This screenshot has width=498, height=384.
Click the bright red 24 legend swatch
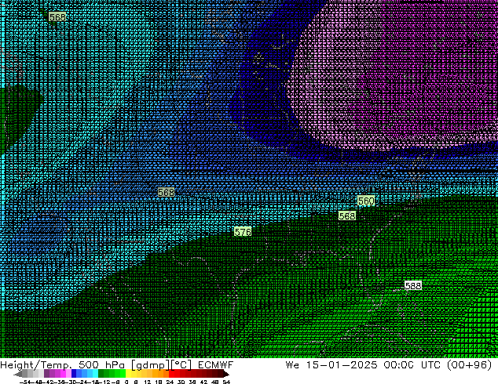click(171, 374)
